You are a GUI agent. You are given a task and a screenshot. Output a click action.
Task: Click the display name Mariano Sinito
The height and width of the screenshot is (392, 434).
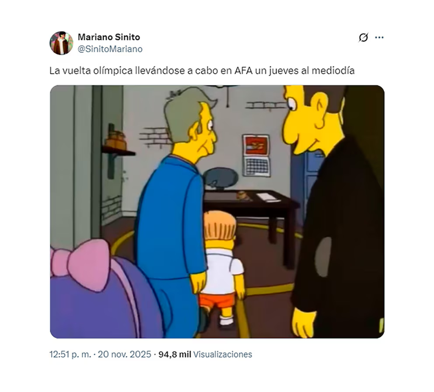[109, 37]
